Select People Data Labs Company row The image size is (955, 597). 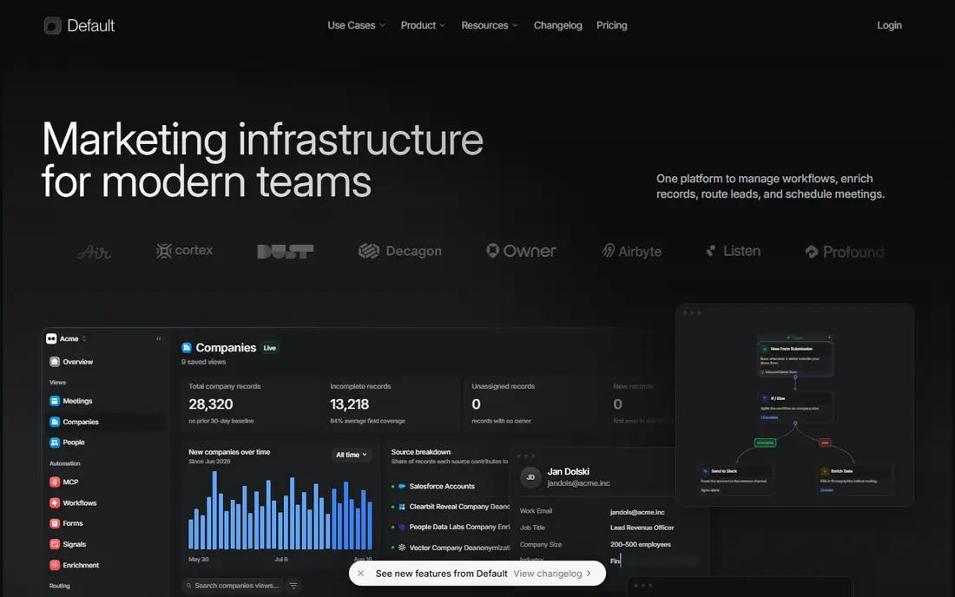click(x=450, y=527)
